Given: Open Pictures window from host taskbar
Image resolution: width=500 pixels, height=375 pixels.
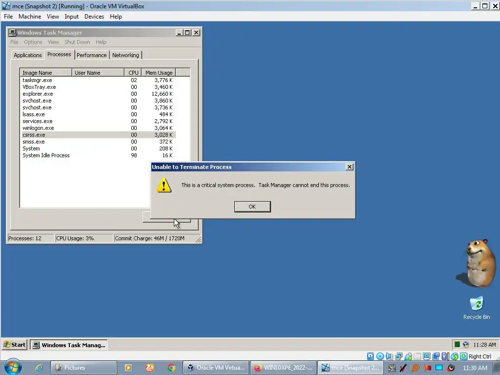Looking at the screenshot, I should coord(83,368).
